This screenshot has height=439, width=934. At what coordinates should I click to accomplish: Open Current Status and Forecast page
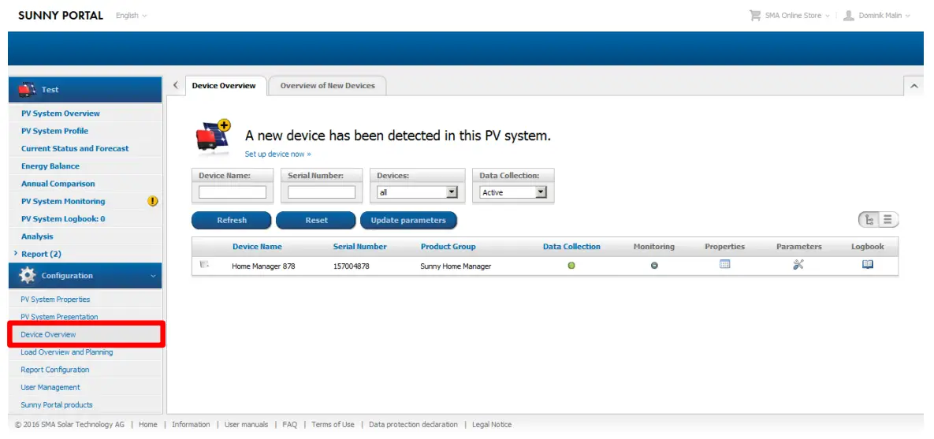coord(75,148)
